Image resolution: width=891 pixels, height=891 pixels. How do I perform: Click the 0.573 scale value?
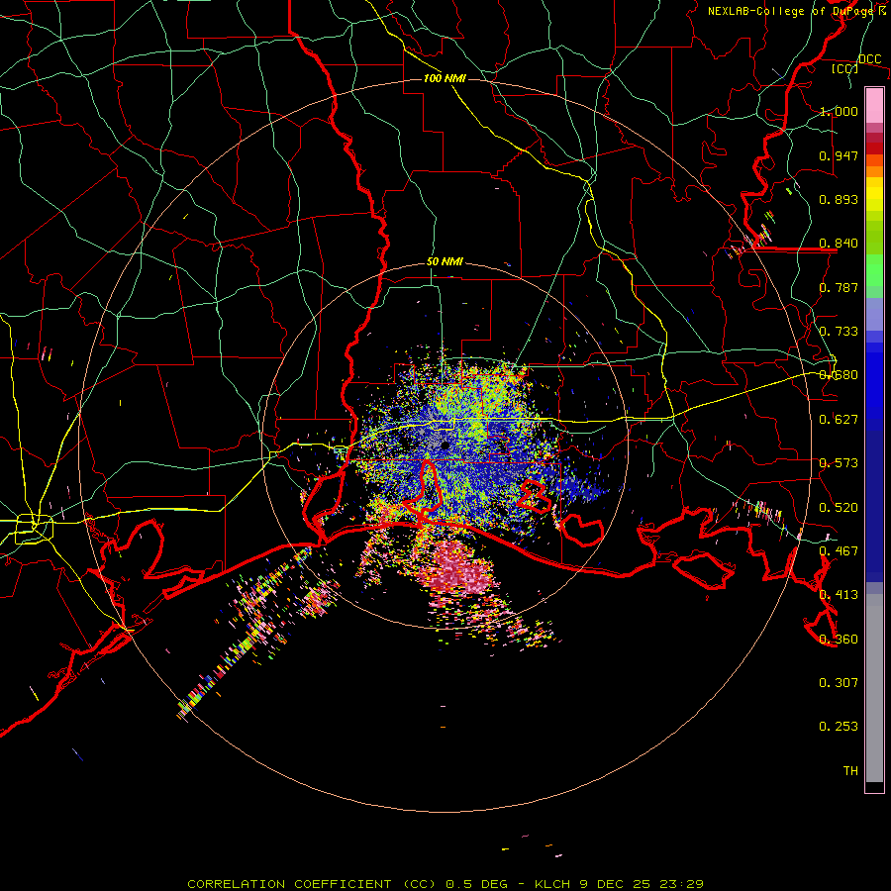point(839,463)
